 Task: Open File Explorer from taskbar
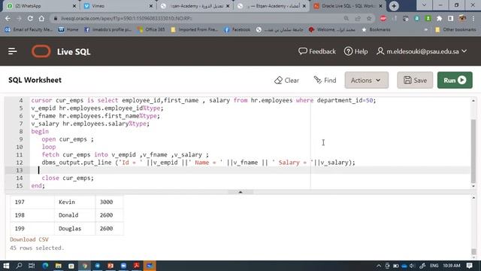(59, 266)
